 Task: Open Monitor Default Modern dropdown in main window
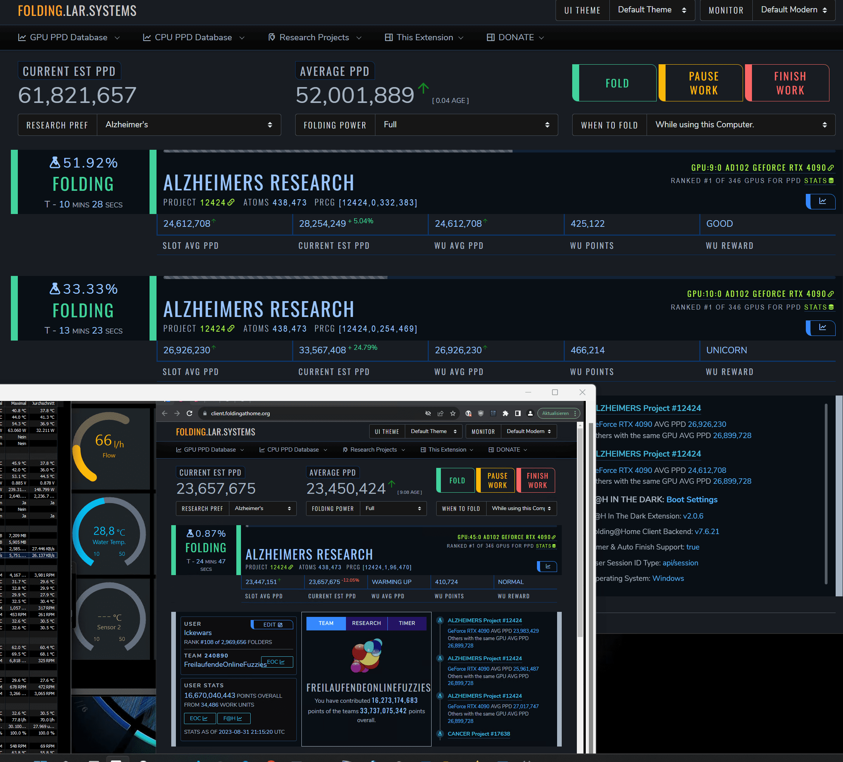click(794, 10)
